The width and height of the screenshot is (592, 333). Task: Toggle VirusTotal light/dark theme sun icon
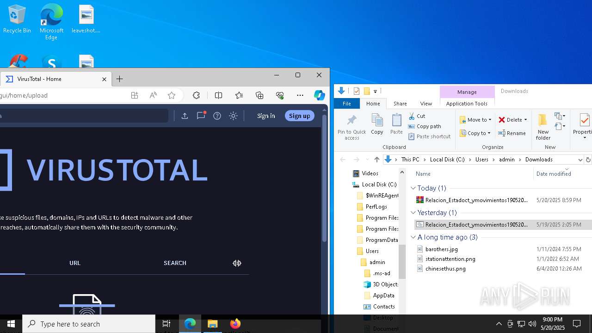click(233, 116)
